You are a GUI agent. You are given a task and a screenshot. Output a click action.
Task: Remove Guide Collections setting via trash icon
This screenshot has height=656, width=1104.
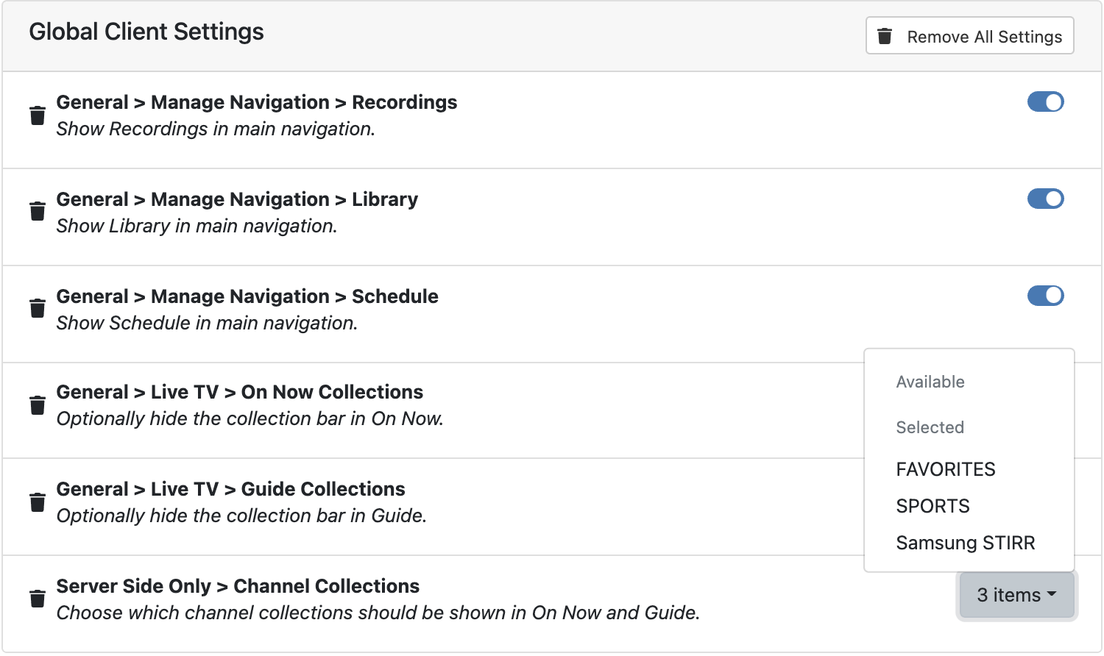pyautogui.click(x=38, y=502)
